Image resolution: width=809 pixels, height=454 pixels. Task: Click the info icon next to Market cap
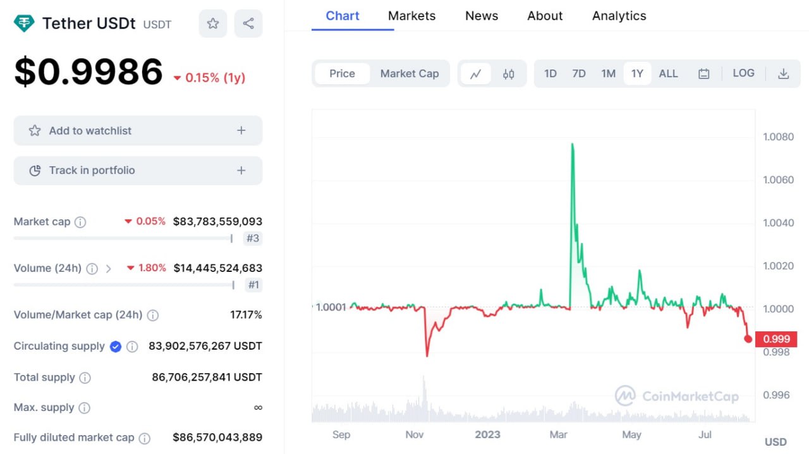80,222
